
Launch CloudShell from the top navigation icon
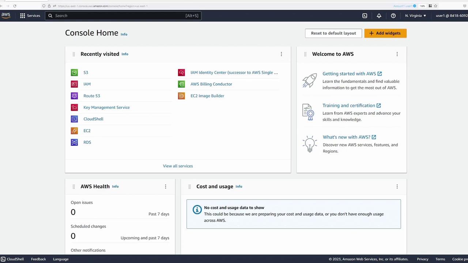point(365,16)
